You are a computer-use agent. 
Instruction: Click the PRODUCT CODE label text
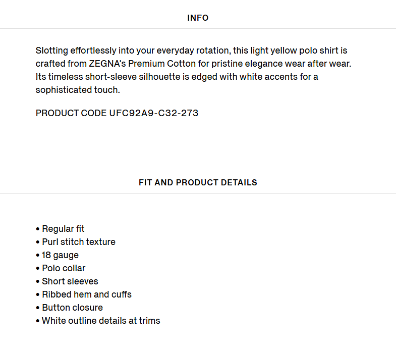tap(71, 113)
